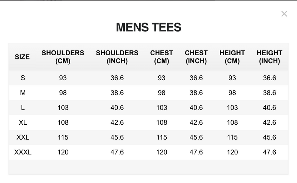
Task: Click the CHEST (INCH) column header
Action: click(x=196, y=57)
